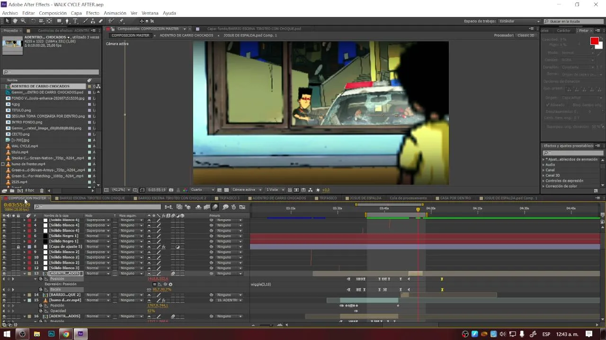Collapse layer 13 properties
Screen dimensions: 606x340
click(x=25, y=273)
